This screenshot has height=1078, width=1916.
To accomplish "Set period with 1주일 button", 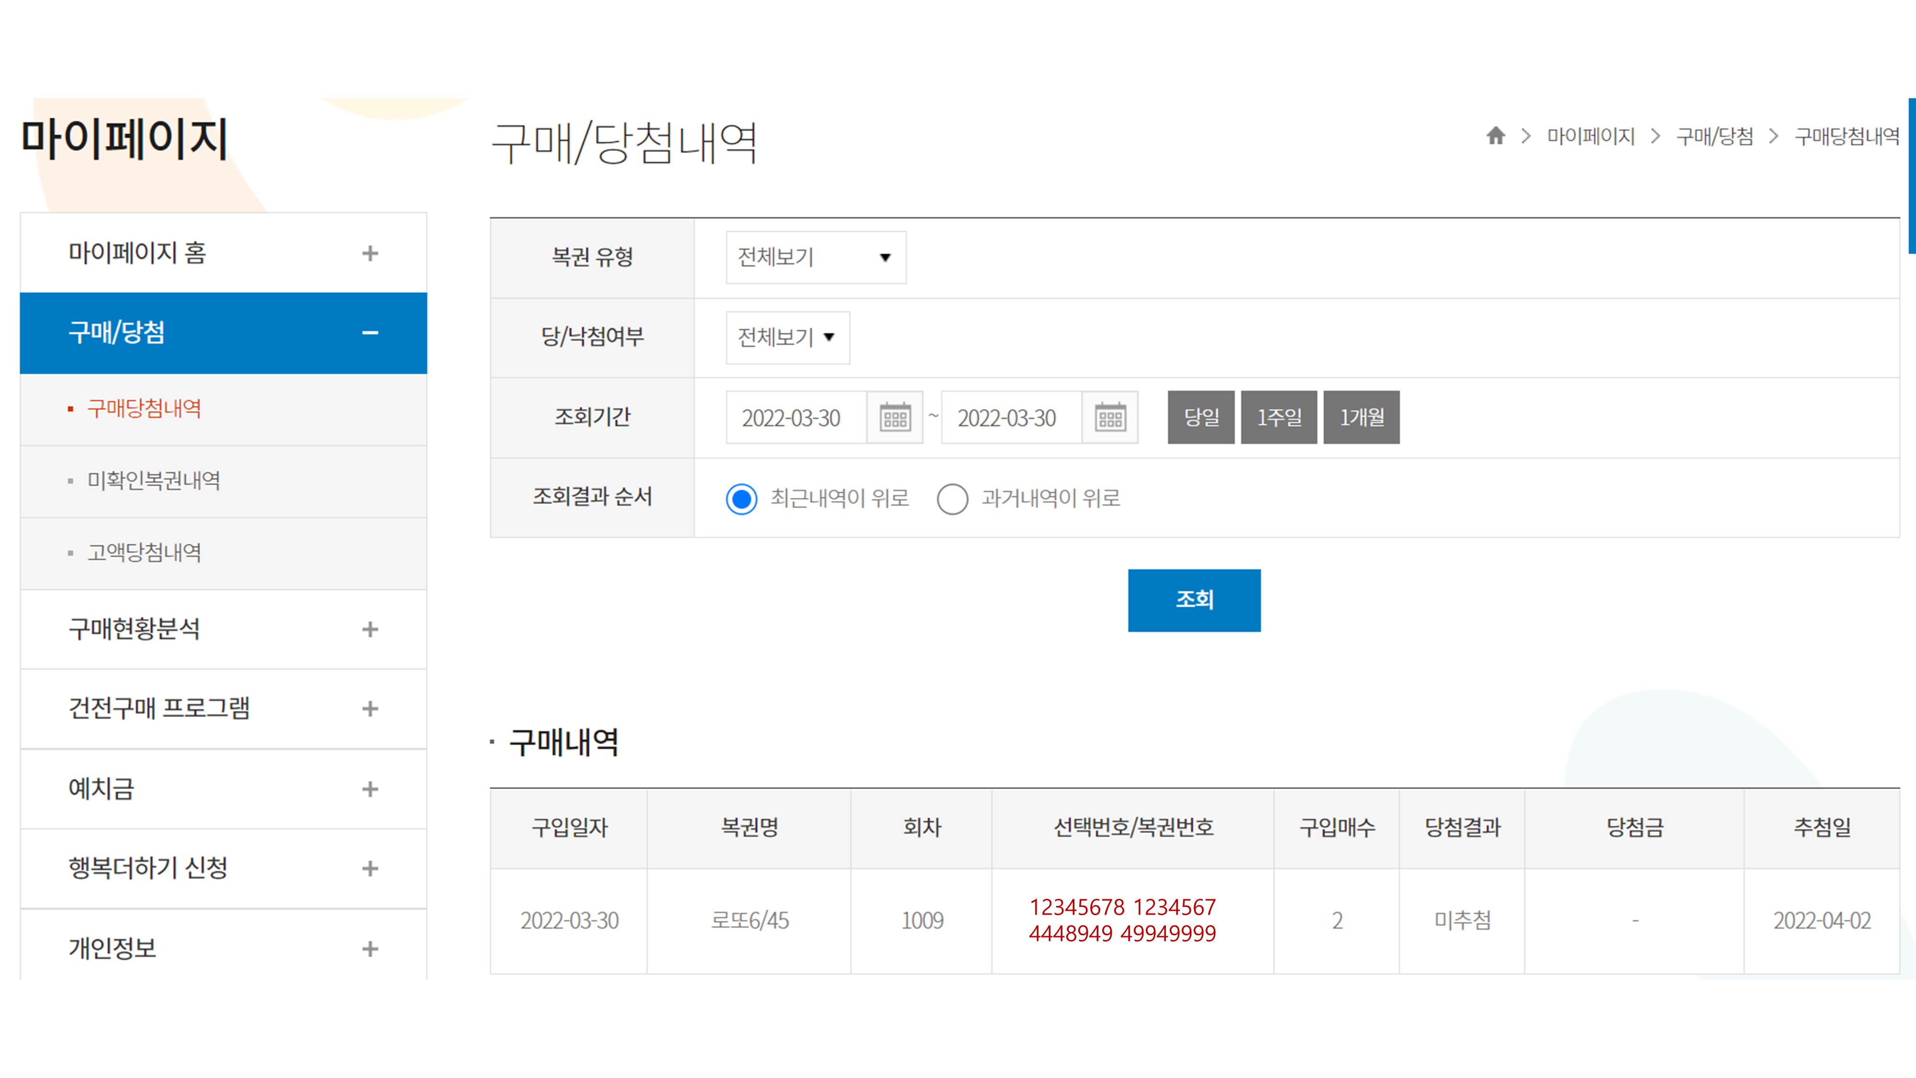I will click(x=1278, y=417).
